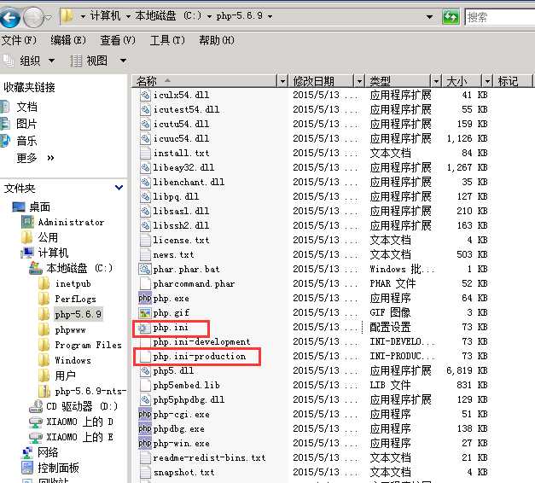
Task: Select XIAOMO 上的 D network drive icon
Action: 36,422
